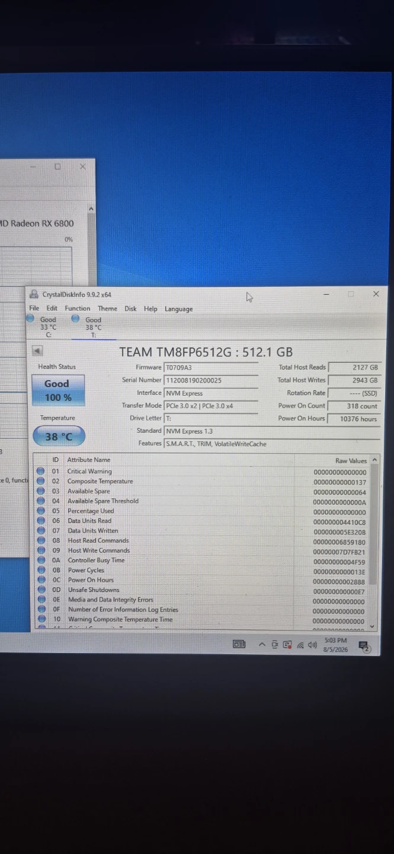Click the Total Host Reads value 2127 GB

(354, 368)
